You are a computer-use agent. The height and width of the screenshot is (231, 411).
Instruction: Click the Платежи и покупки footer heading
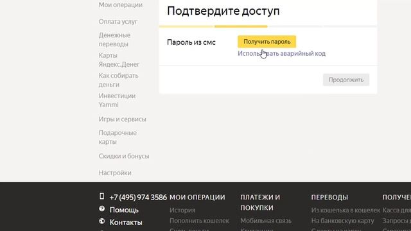pos(260,203)
